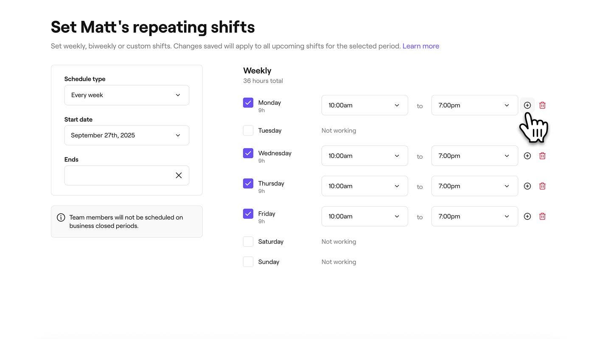Add another shift to Wednesday

tap(527, 156)
